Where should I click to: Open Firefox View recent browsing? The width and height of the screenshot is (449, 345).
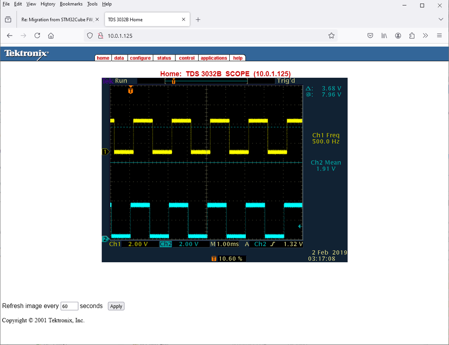[8, 19]
